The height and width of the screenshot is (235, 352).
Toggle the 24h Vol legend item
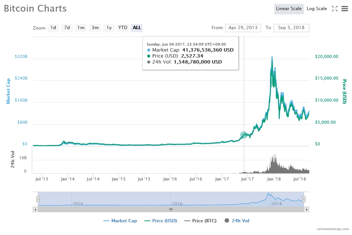pyautogui.click(x=237, y=221)
